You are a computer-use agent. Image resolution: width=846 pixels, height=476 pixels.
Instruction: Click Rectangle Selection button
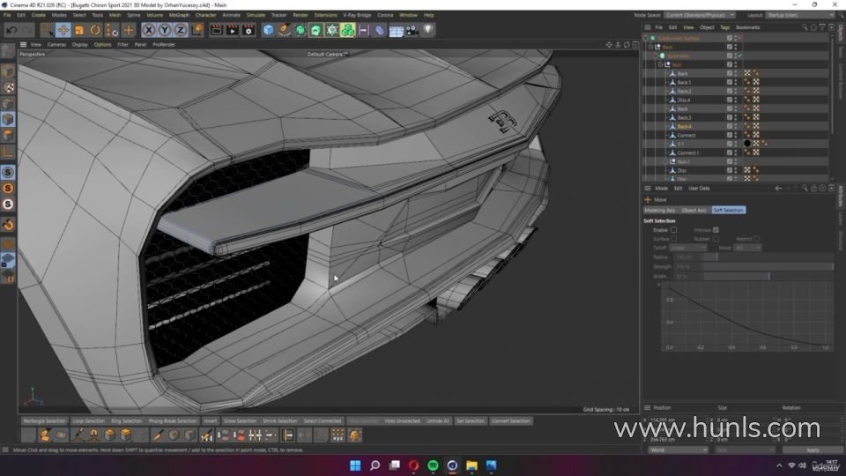pyautogui.click(x=44, y=421)
